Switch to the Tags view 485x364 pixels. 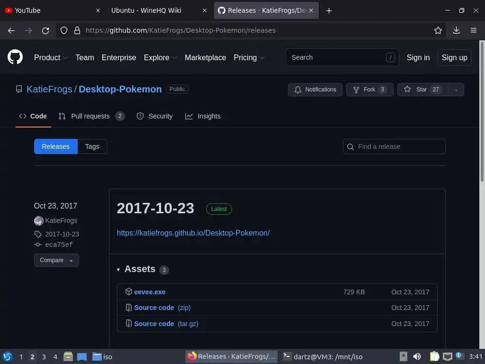click(x=92, y=146)
